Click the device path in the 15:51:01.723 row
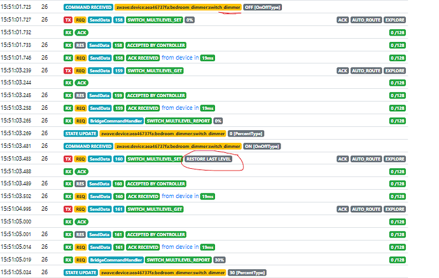This screenshot has width=439, height=278. click(x=178, y=7)
